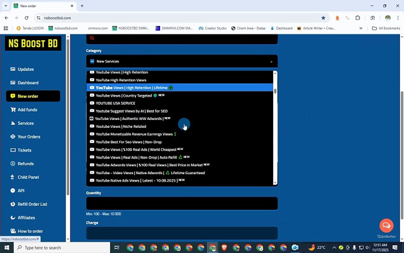
Task: Open Your Orders page
Action: [x=29, y=137]
